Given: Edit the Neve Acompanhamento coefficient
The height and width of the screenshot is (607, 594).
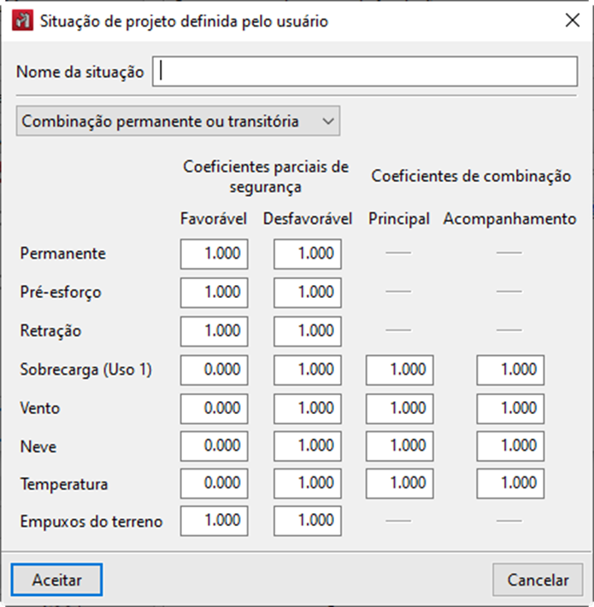Looking at the screenshot, I should (x=510, y=446).
